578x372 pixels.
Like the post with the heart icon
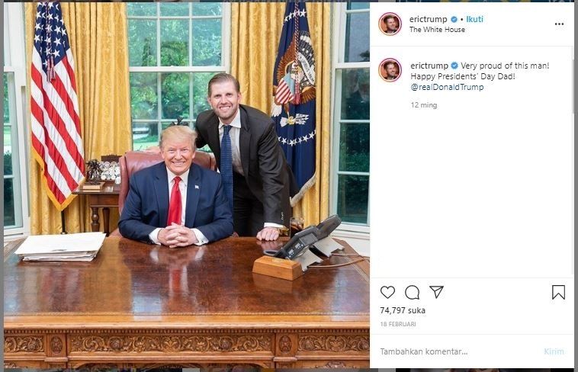pyautogui.click(x=387, y=292)
